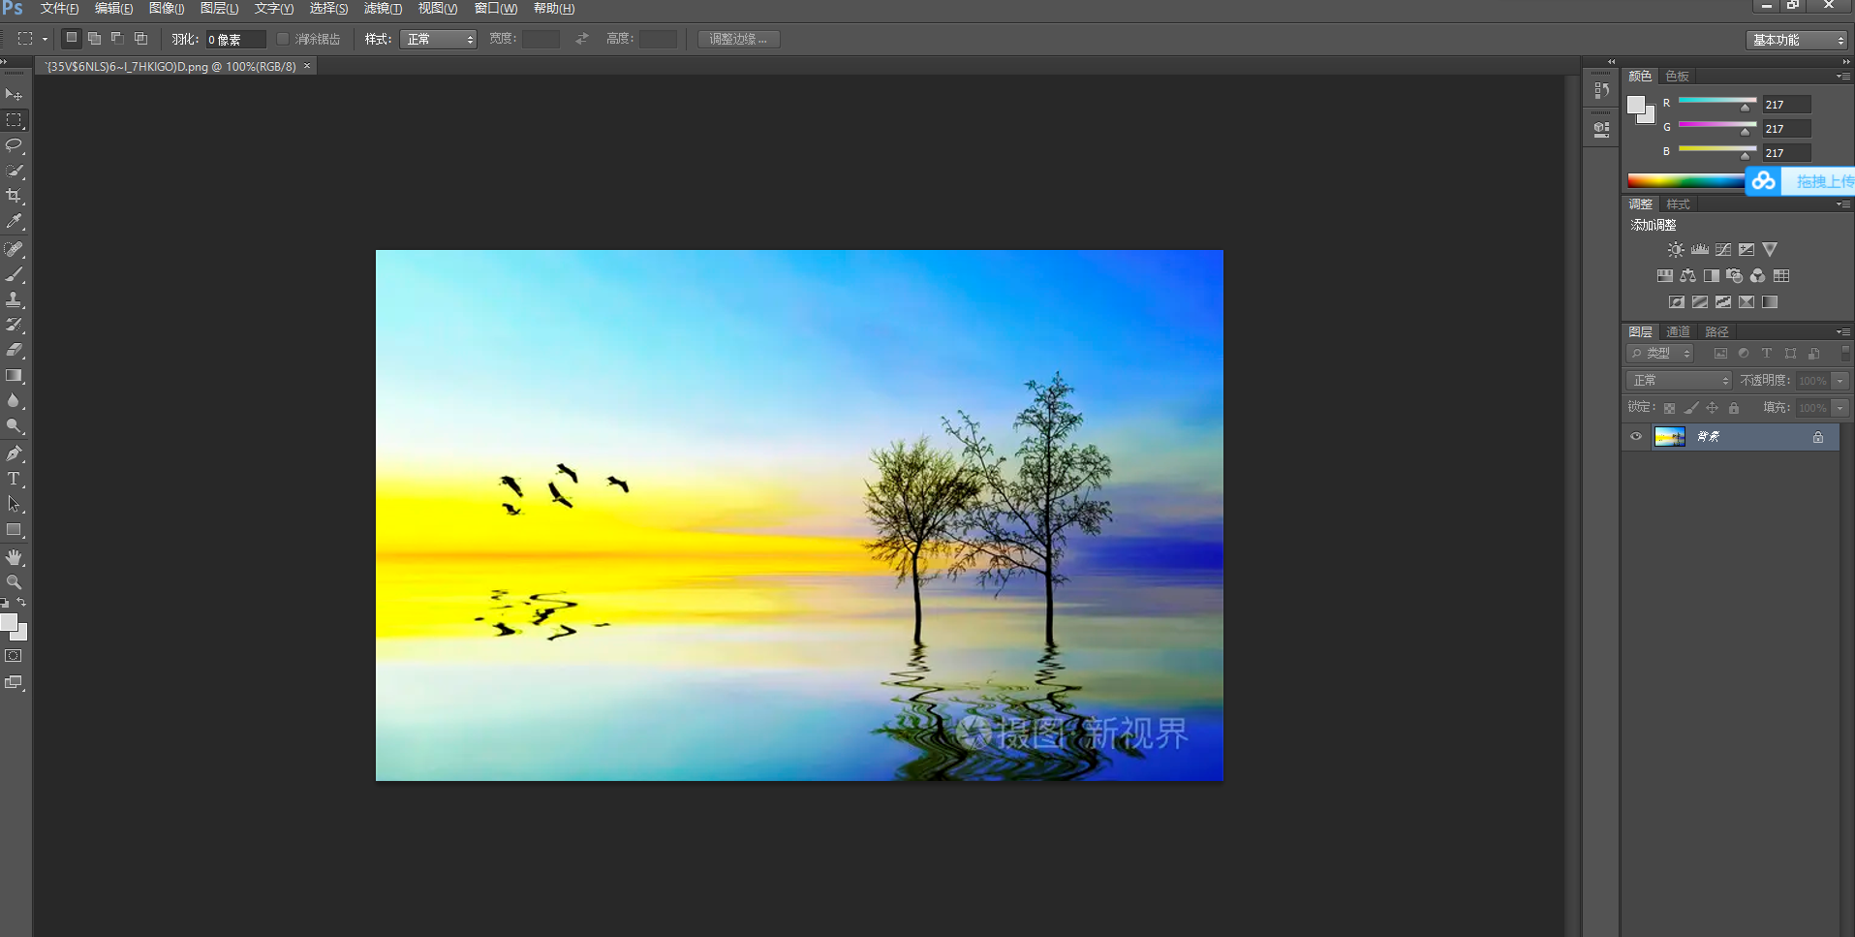Add a Photo Filter adjustment
This screenshot has width=1855, height=937.
pyautogui.click(x=1735, y=276)
